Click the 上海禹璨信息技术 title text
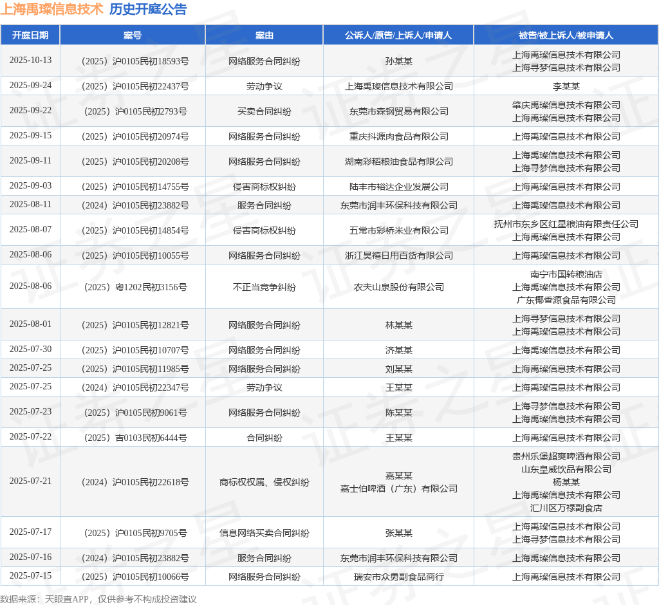659x605 pixels. point(51,9)
